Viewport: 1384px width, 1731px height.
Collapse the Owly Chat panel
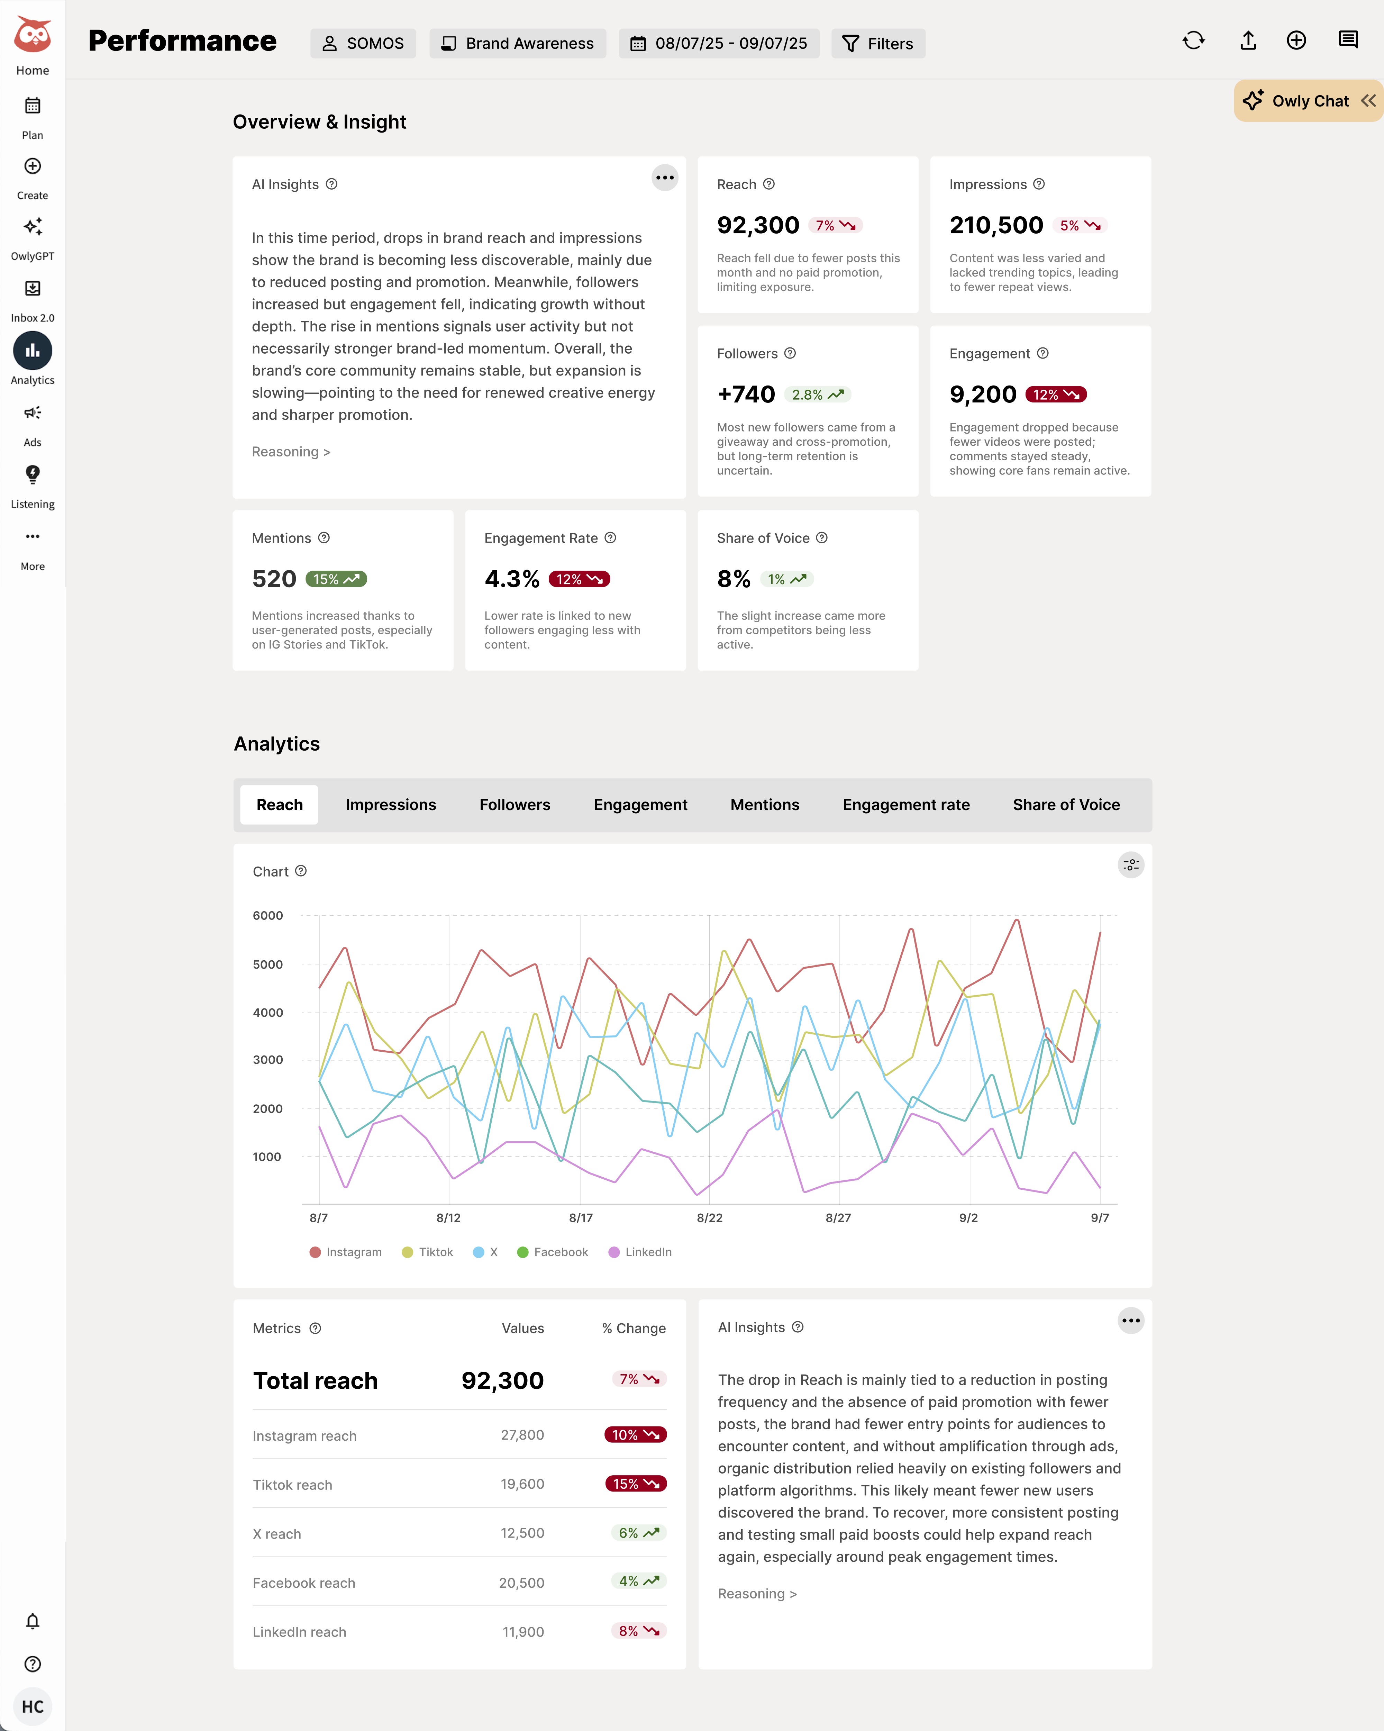1368,100
